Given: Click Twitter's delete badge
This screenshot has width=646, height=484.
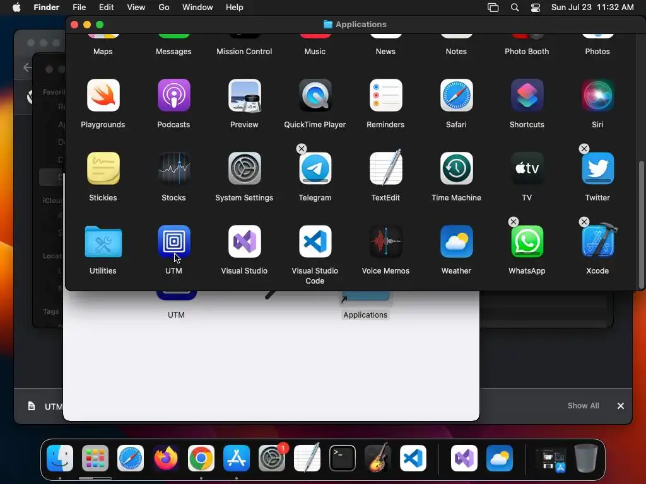Looking at the screenshot, I should 584,149.
